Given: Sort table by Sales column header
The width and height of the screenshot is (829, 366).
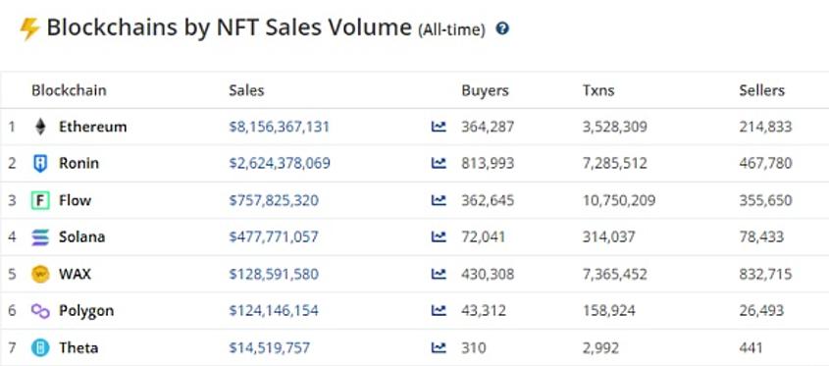Looking at the screenshot, I should pos(246,90).
